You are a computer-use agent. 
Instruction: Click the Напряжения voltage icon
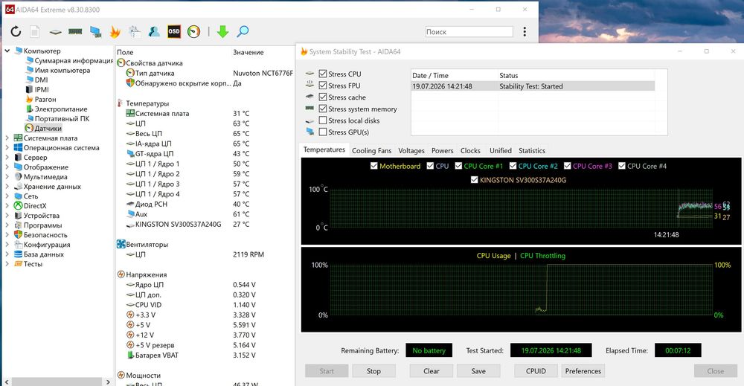tap(121, 274)
